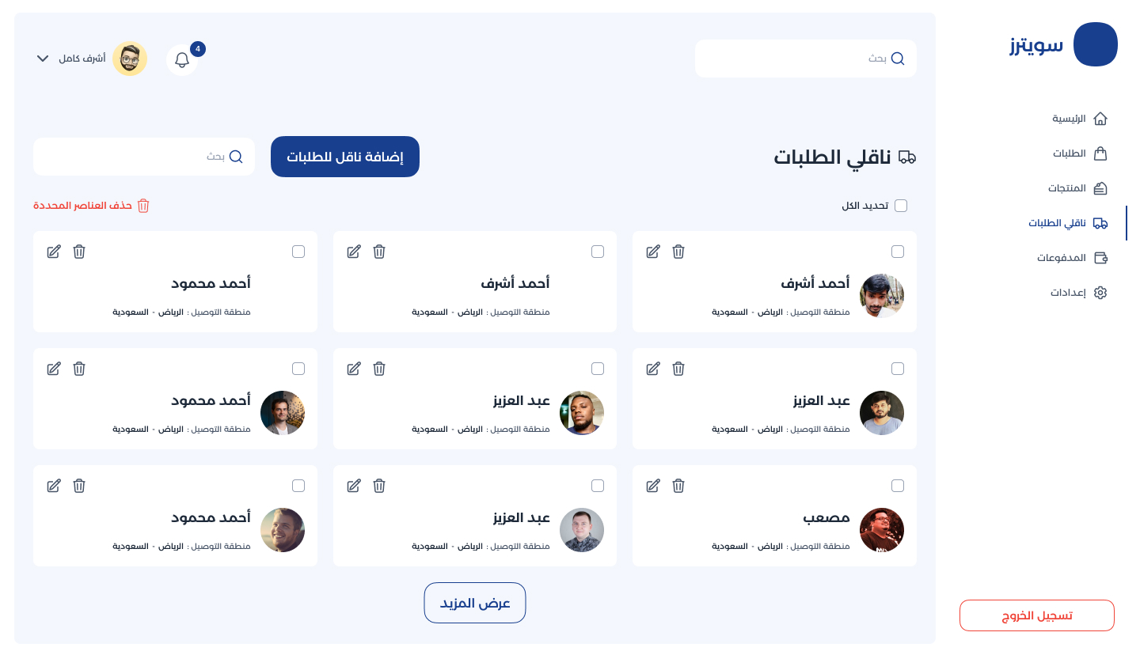Click the notification bell showing 4 alerts
This screenshot has height=655, width=1140.
(181, 59)
